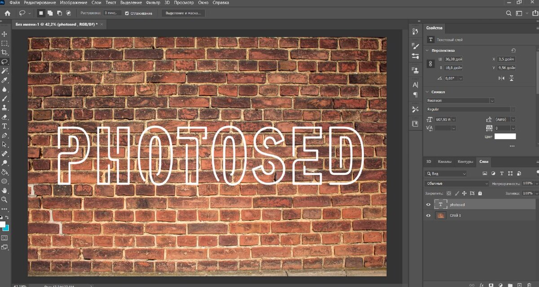Viewport: 539px width, 287px height.
Task: Open the Character panel icon in the dock
Action: pos(415,85)
